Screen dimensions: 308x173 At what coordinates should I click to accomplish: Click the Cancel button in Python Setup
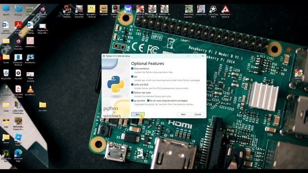pyautogui.click(x=198, y=114)
